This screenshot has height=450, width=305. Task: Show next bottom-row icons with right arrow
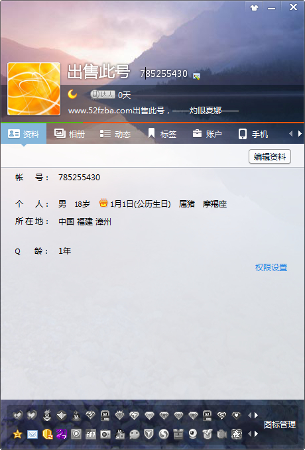pos(256,433)
